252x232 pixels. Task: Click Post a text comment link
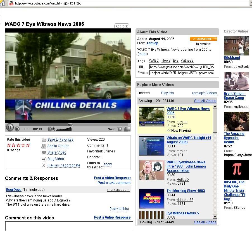(x=114, y=183)
